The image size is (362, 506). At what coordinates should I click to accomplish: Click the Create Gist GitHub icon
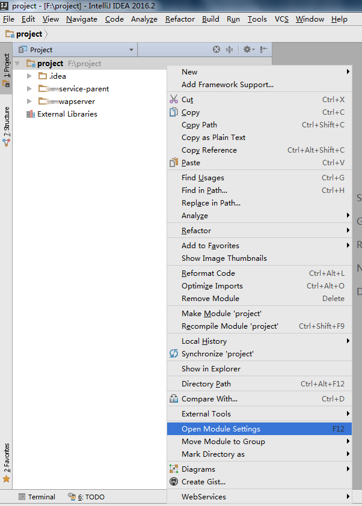coord(174,481)
